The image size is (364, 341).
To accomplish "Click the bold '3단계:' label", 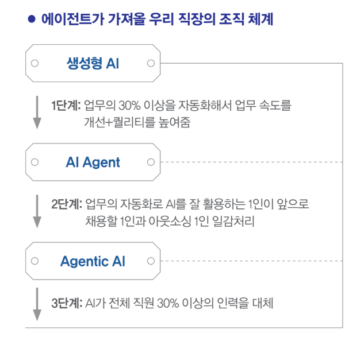I will 66,303.
